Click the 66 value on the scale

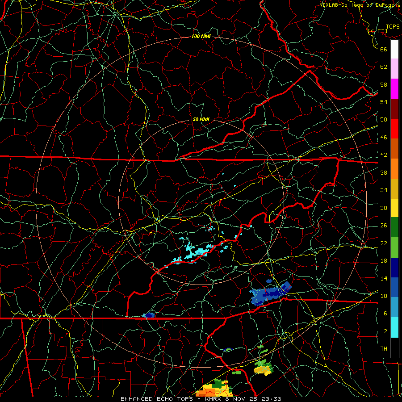pos(384,49)
